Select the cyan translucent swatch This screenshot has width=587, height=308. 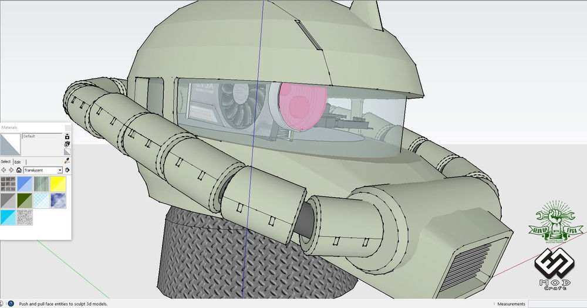point(8,217)
